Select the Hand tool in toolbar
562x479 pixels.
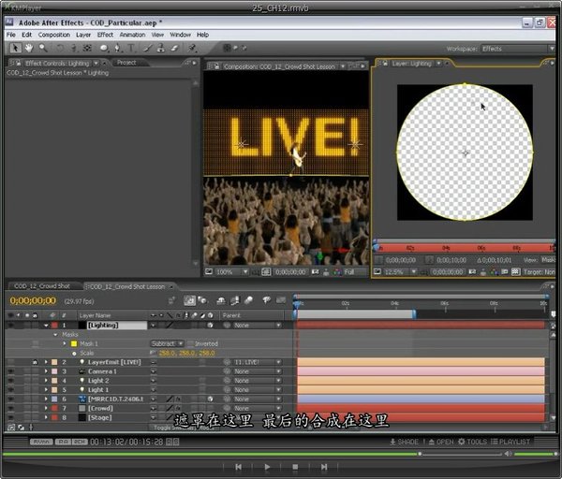click(x=29, y=48)
